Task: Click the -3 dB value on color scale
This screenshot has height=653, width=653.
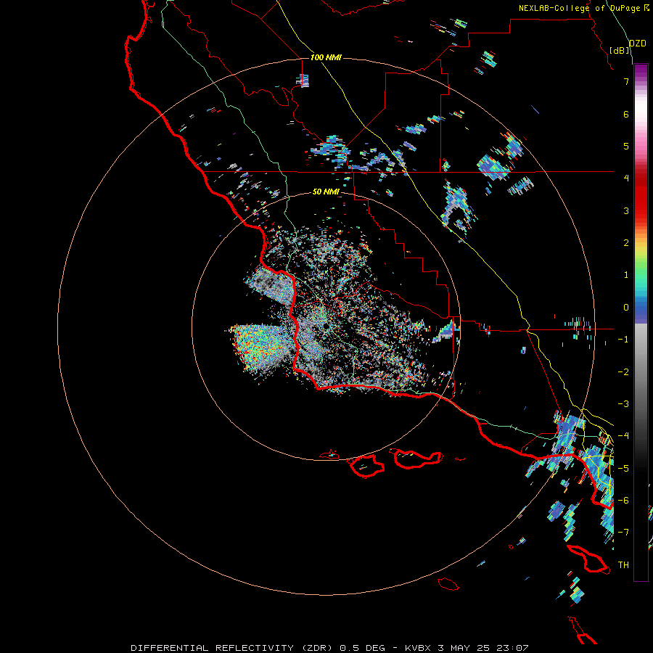Action: coord(623,404)
